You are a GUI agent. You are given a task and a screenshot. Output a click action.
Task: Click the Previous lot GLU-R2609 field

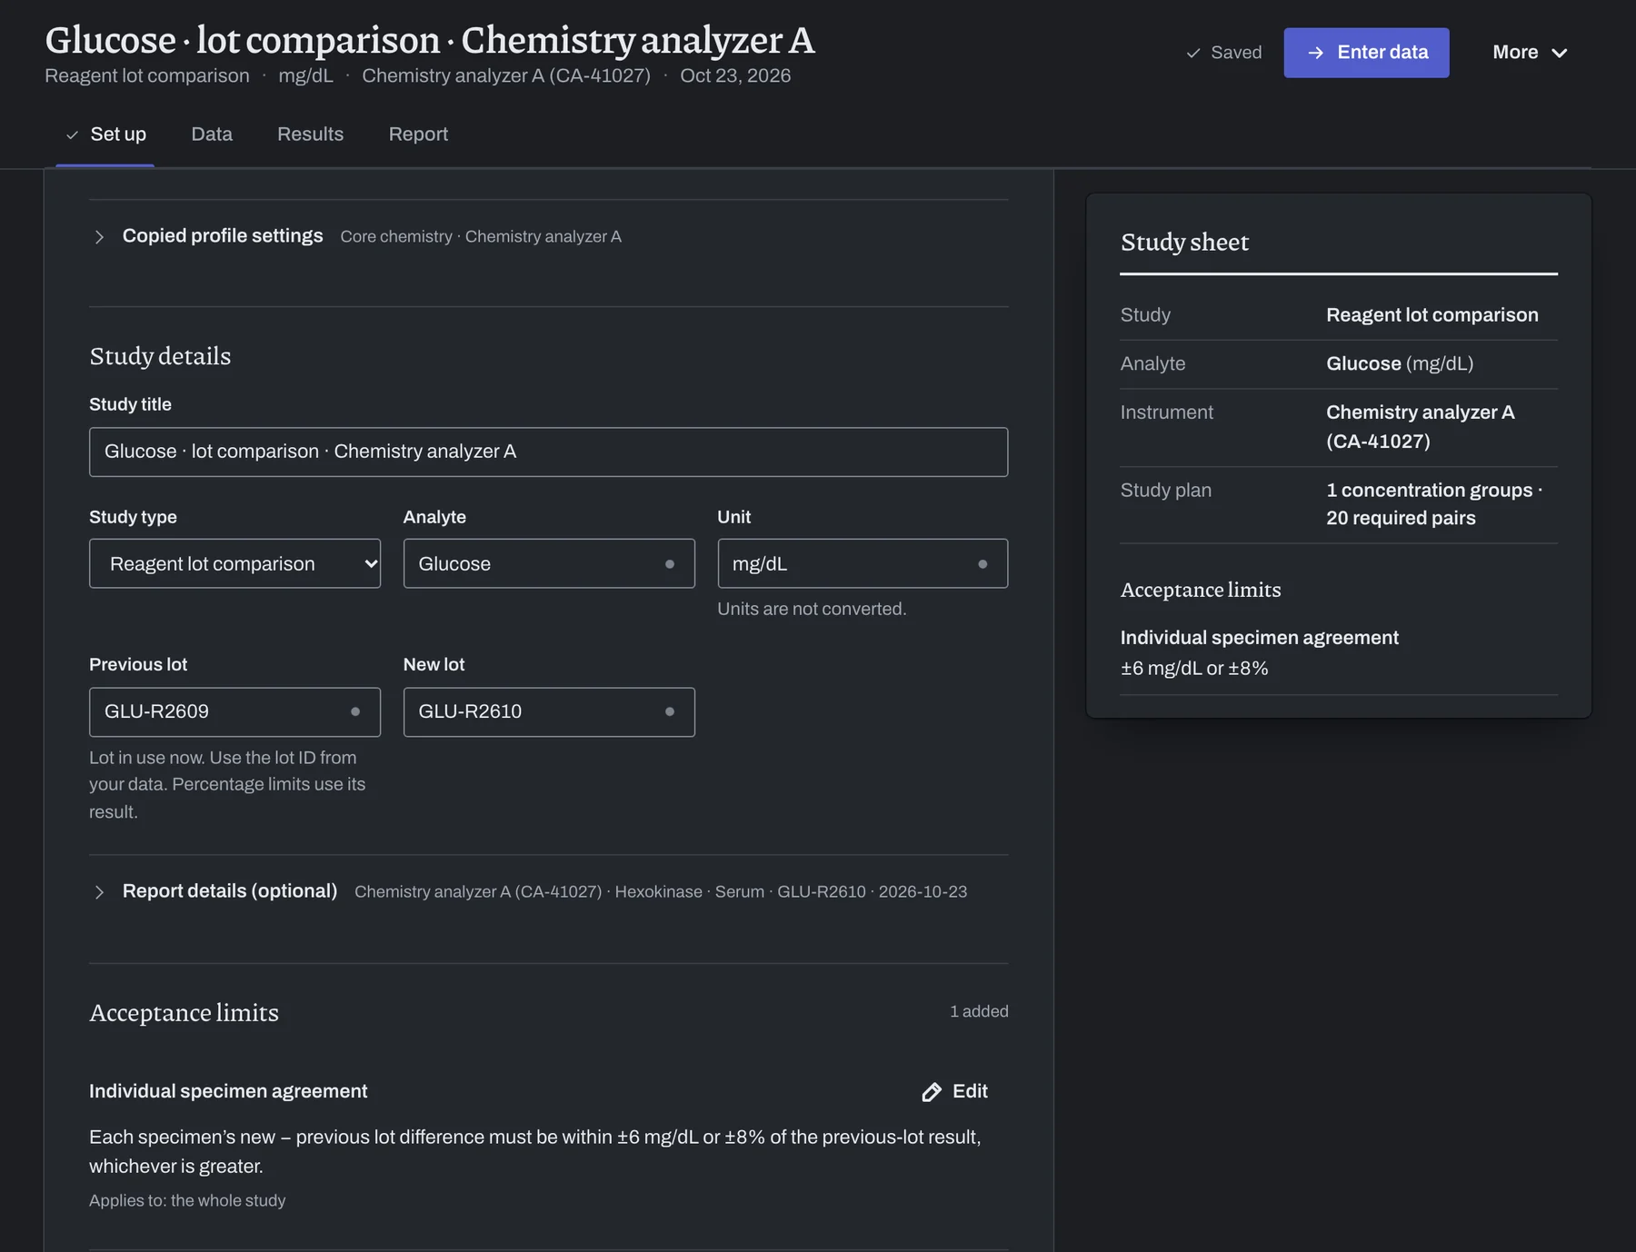234,711
